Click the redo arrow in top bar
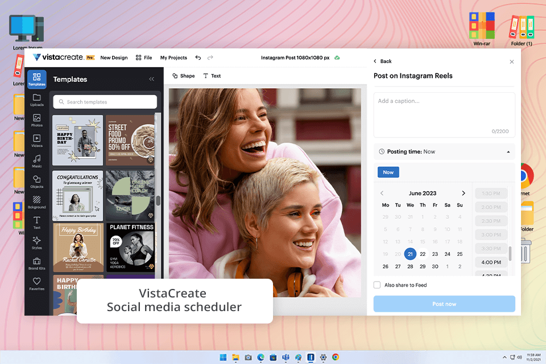Screen dimensions: 546x364 tap(210, 57)
